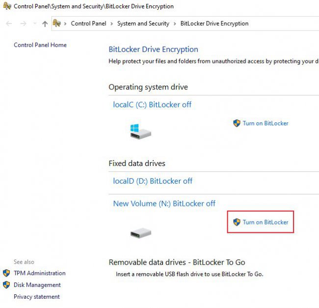Turn on BitLocker for localC drive
The width and height of the screenshot is (319, 308).
tap(266, 123)
